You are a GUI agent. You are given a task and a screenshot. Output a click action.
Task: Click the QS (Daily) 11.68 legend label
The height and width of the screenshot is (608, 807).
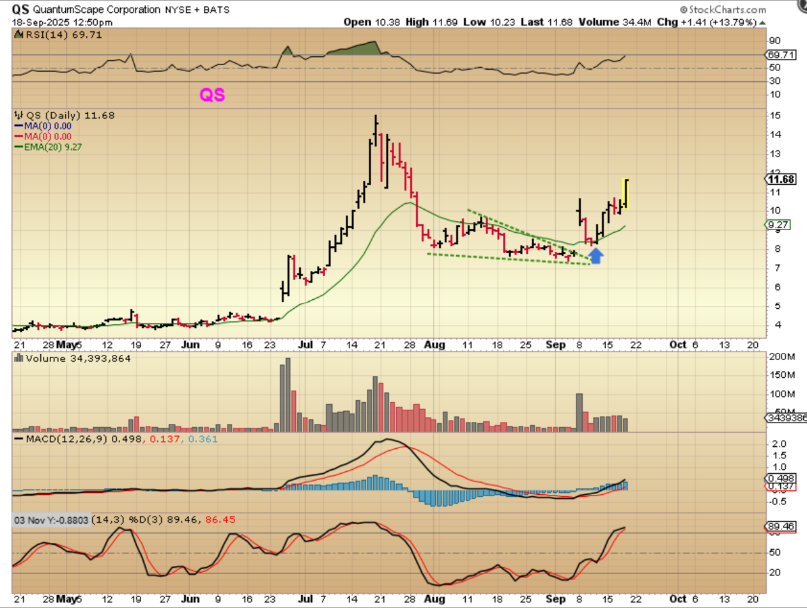pos(69,116)
